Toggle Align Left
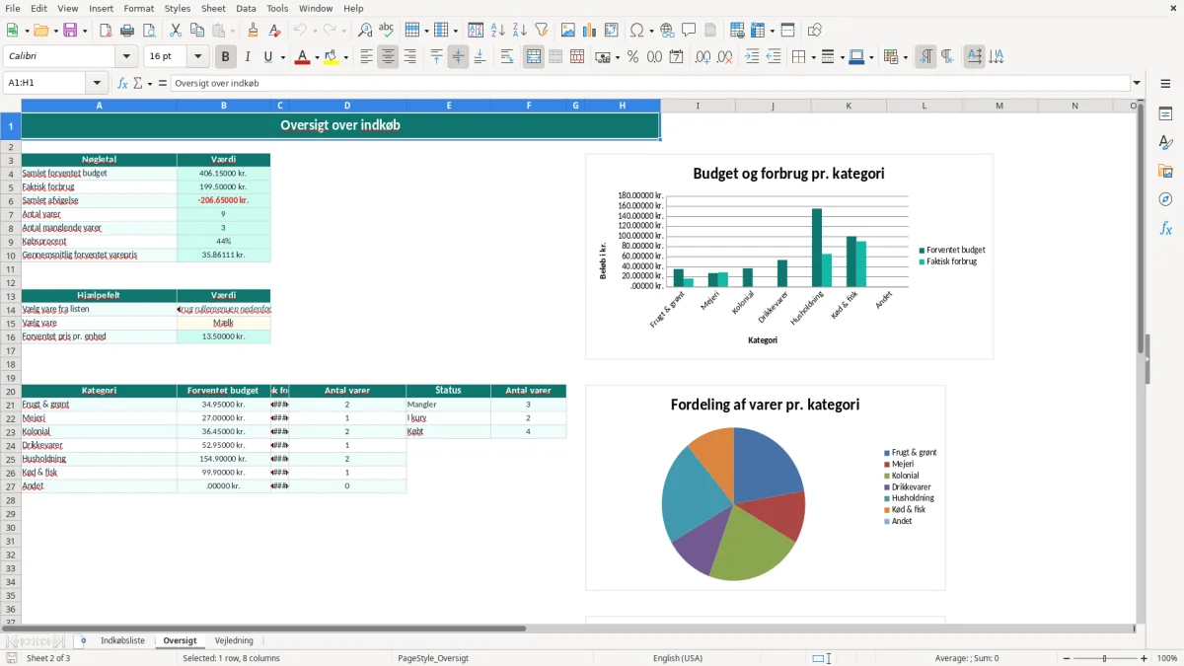 click(x=366, y=57)
